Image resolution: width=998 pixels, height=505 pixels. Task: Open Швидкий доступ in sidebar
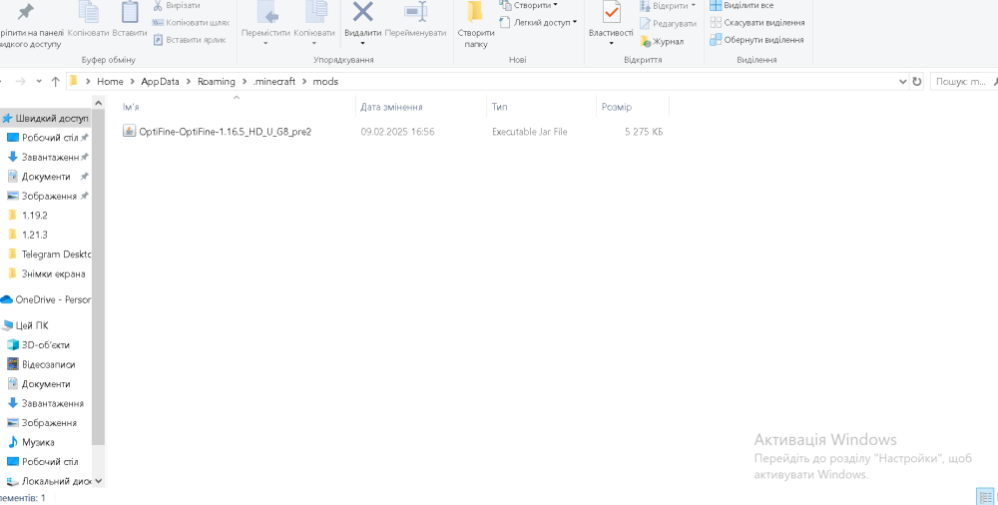(x=46, y=119)
